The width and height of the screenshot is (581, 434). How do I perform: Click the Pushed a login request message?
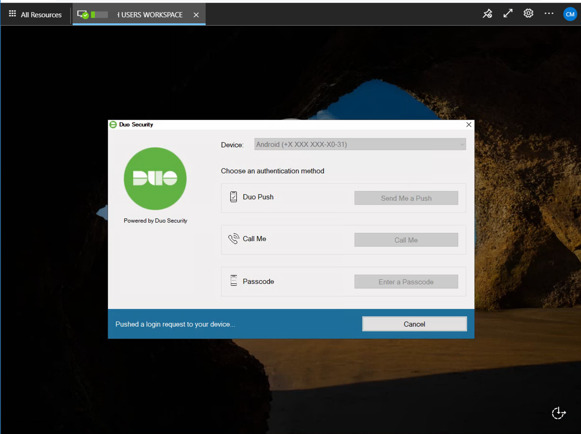click(x=175, y=324)
